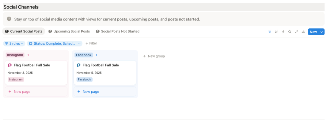Open view settings sliders icon
Image resolution: width=331 pixels, height=125 pixels.
tap(303, 32)
